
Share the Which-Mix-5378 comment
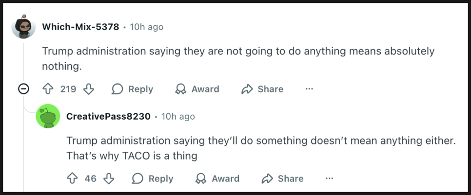(262, 89)
